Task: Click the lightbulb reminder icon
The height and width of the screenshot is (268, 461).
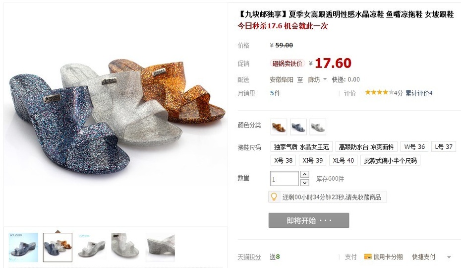Action: (x=274, y=197)
